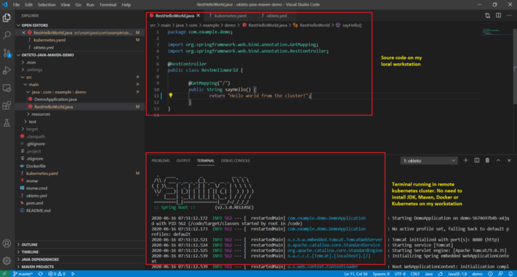Open Run and Debug view
This screenshot has height=277, width=517.
pos(6,70)
